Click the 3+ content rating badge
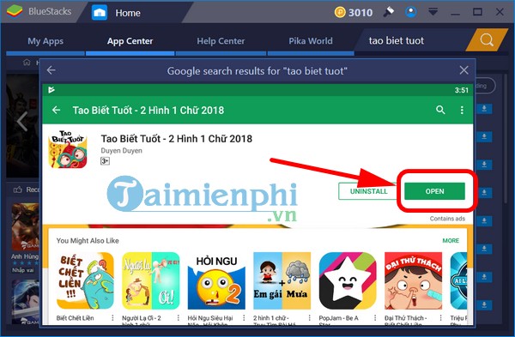The width and height of the screenshot is (515, 337). [105, 161]
